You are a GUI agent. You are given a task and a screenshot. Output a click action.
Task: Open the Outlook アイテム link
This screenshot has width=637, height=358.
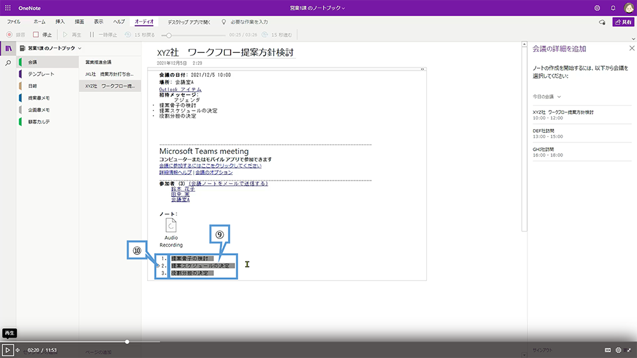click(180, 89)
